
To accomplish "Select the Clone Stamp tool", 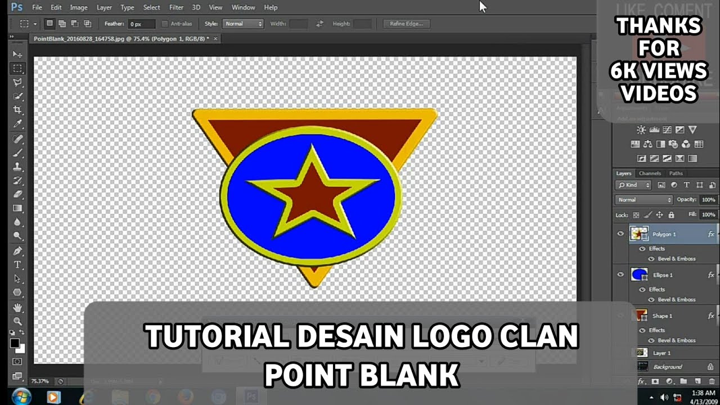I will click(x=17, y=166).
